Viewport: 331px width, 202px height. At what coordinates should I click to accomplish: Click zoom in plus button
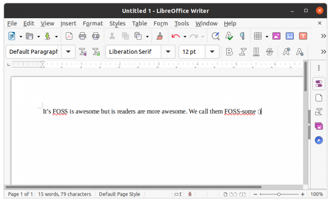click(x=302, y=194)
